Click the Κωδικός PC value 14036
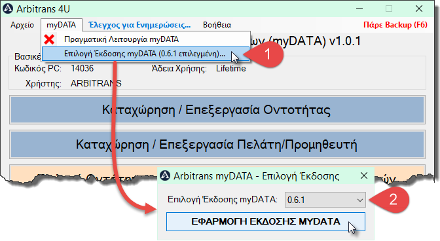 point(82,69)
